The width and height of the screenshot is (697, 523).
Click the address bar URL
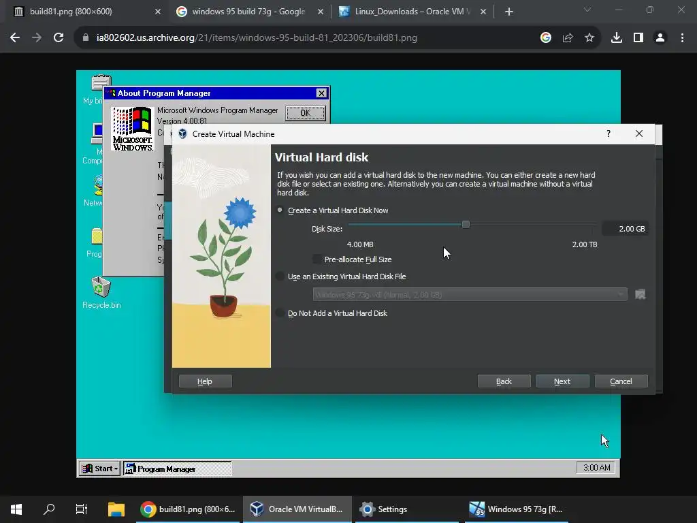pos(257,38)
